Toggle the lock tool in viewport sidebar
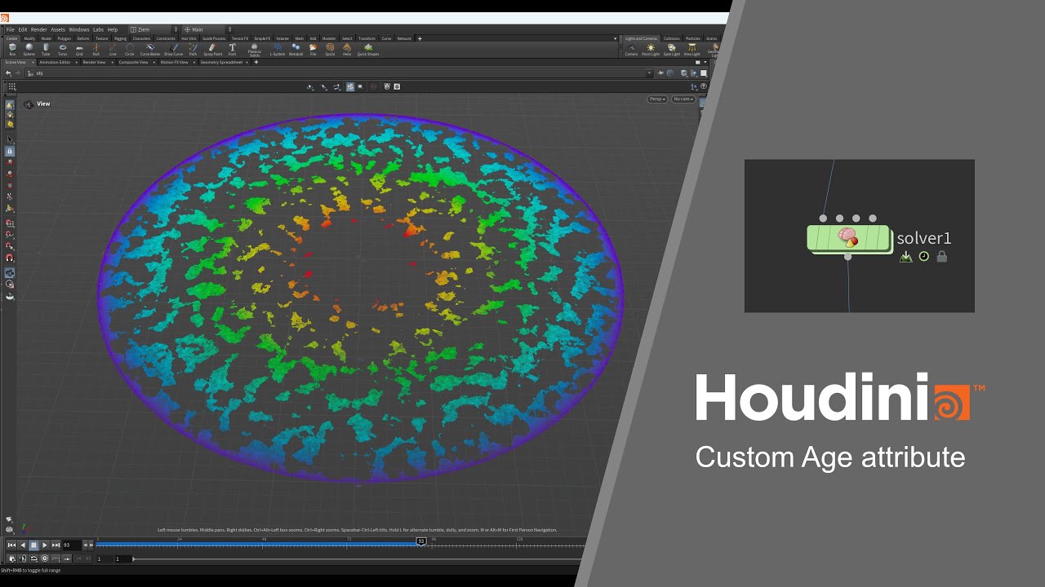The image size is (1045, 587). pyautogui.click(x=10, y=151)
